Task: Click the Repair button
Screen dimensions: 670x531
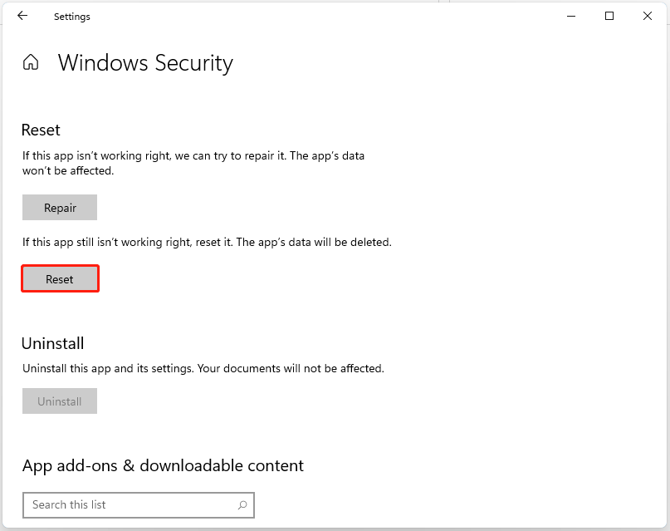Action: click(x=59, y=207)
